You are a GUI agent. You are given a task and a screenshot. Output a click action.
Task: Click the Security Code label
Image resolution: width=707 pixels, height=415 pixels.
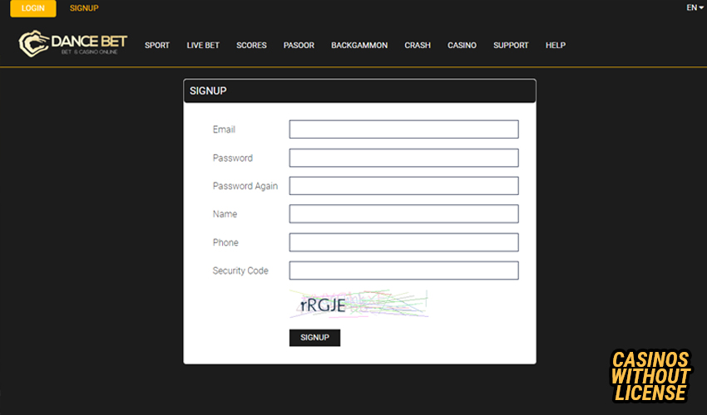point(240,271)
